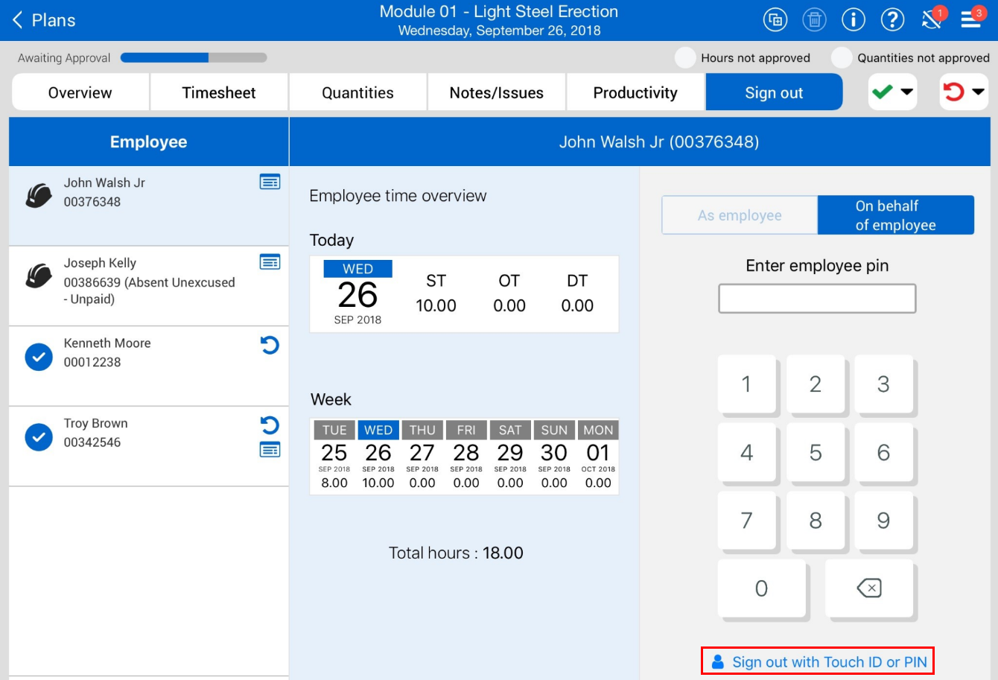The image size is (998, 680).
Task: View the Productivity tab
Action: click(x=635, y=92)
